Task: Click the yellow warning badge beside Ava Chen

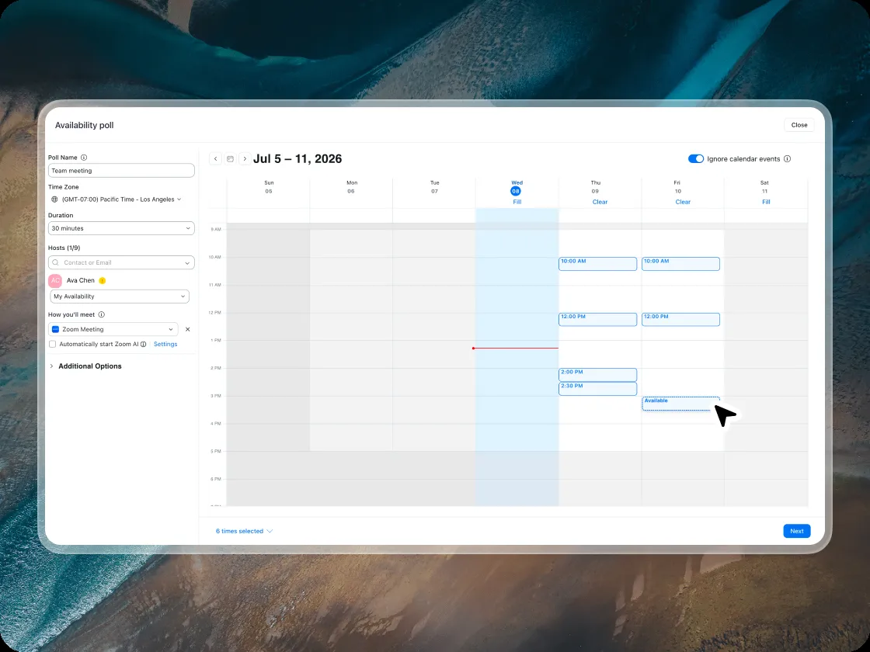Action: pyautogui.click(x=102, y=280)
